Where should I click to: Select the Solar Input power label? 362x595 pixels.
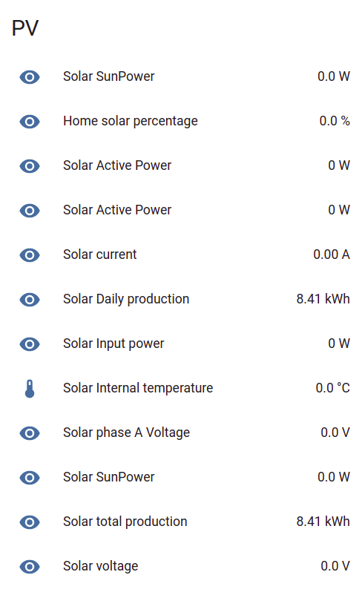tap(113, 343)
